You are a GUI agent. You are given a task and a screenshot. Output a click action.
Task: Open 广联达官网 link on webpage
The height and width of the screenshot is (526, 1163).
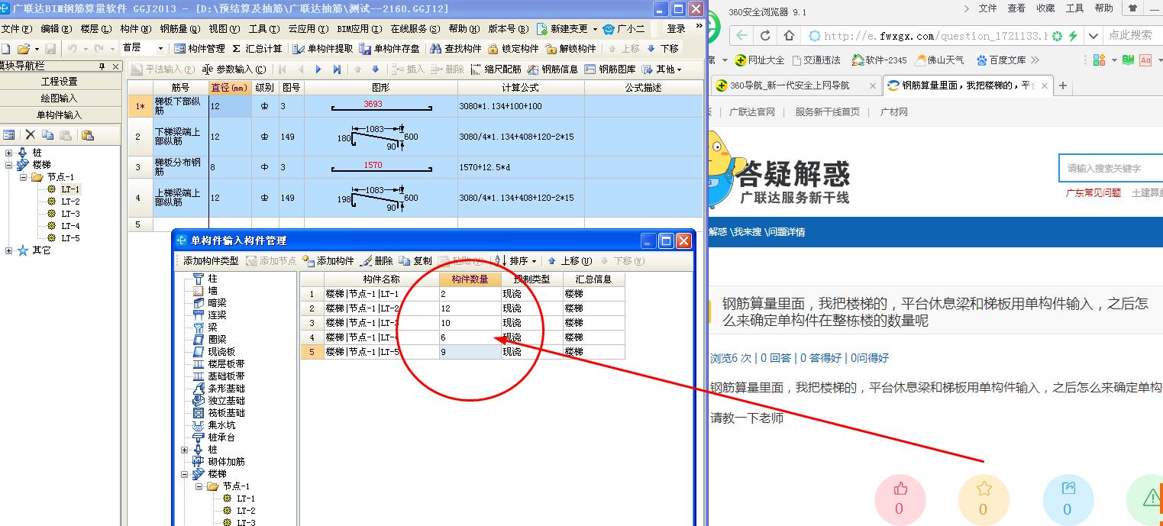click(751, 111)
